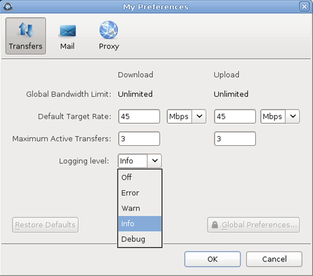Click the app icon in the title bar
313x276 pixels.
coord(8,7)
